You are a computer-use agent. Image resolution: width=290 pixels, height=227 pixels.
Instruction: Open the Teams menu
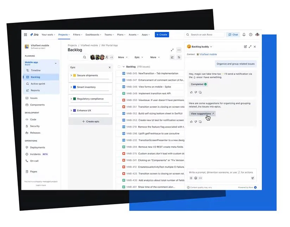109,35
